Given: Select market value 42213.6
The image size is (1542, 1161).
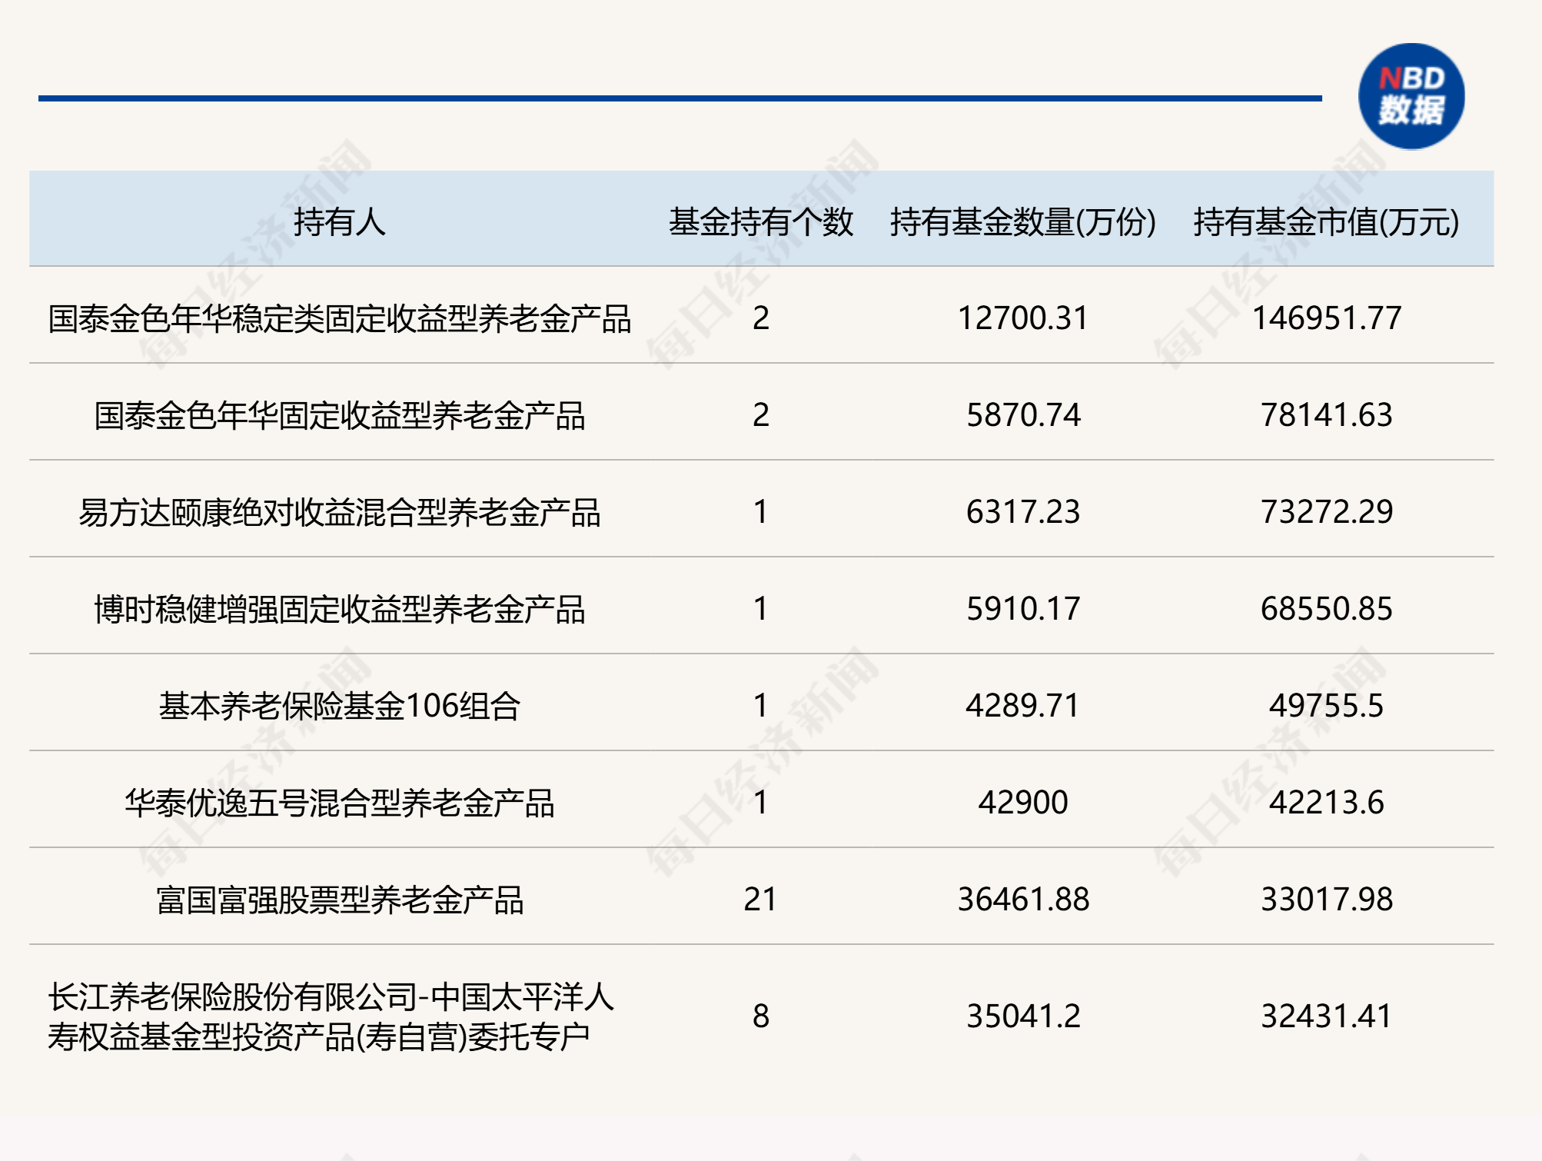Looking at the screenshot, I should (1326, 803).
